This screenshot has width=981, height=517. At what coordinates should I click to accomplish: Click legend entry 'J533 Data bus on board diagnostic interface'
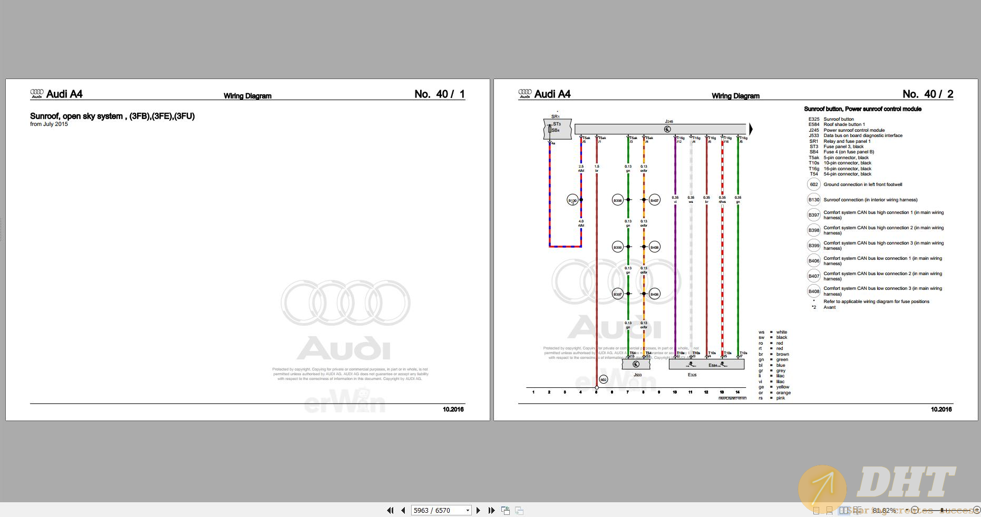click(x=856, y=135)
